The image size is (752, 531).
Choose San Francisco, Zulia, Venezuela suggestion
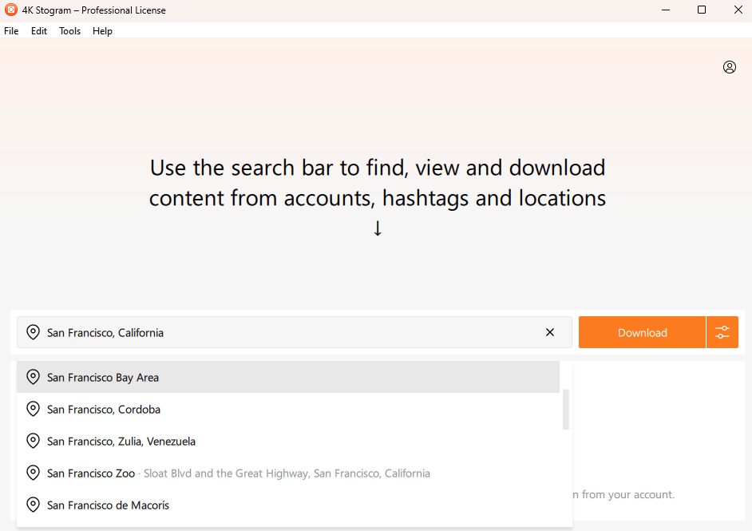coord(287,441)
